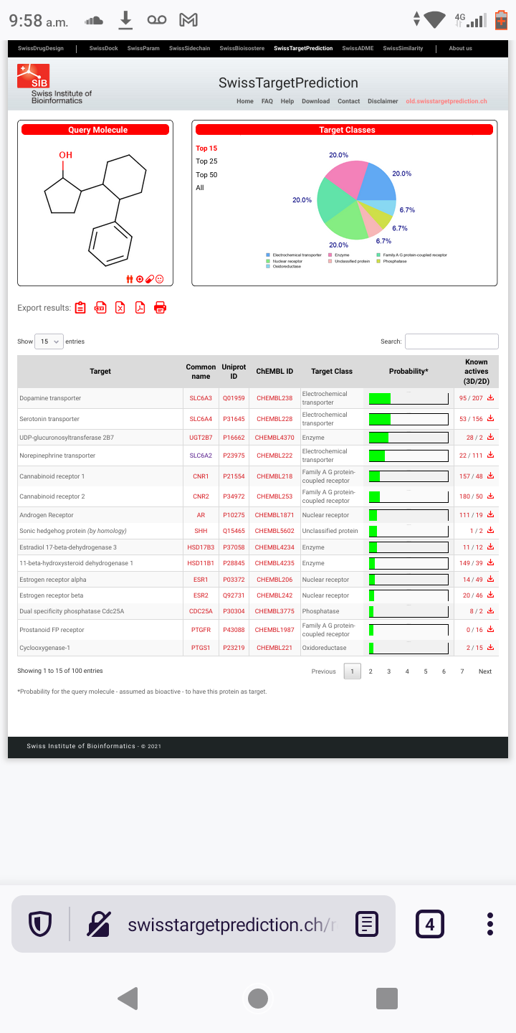Click the Nuclear receptor legend swatch

pyautogui.click(x=269, y=261)
